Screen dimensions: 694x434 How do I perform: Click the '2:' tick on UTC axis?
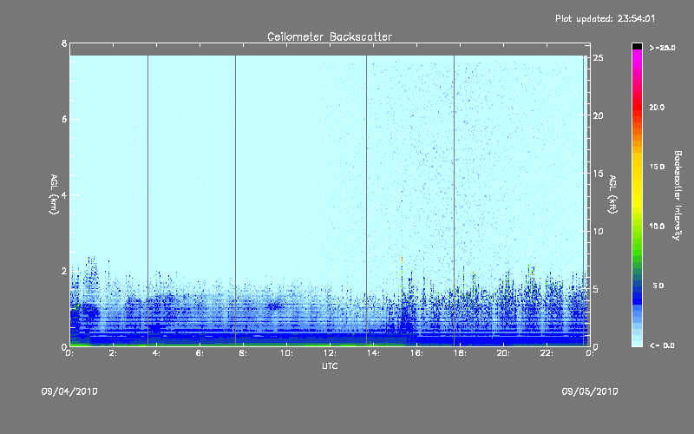pos(114,353)
